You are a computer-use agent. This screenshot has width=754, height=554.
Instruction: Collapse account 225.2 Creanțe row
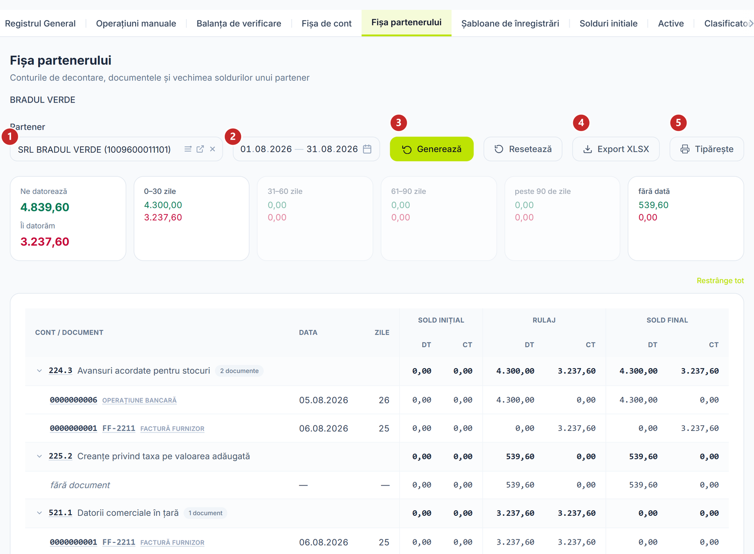coord(39,457)
